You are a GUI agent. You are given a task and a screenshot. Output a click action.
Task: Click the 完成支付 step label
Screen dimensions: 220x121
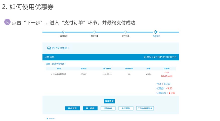tap(156, 36)
